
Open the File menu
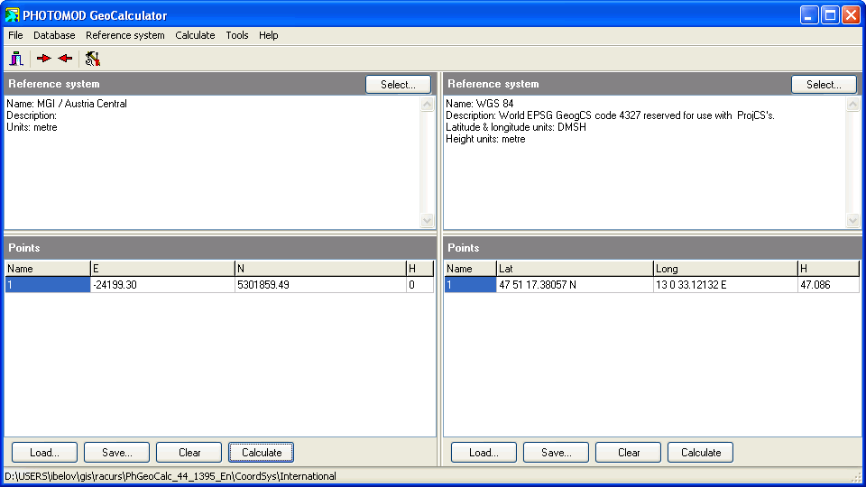(15, 35)
